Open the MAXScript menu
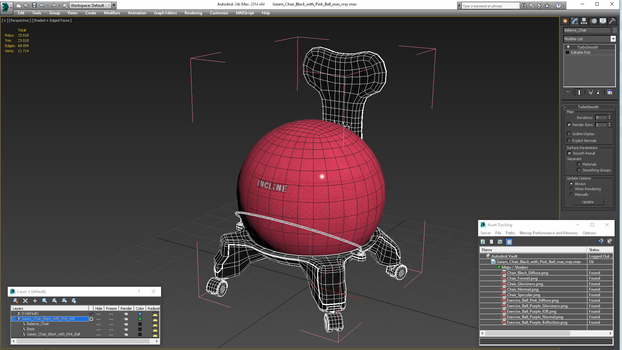Image resolution: width=622 pixels, height=350 pixels. 245,13
